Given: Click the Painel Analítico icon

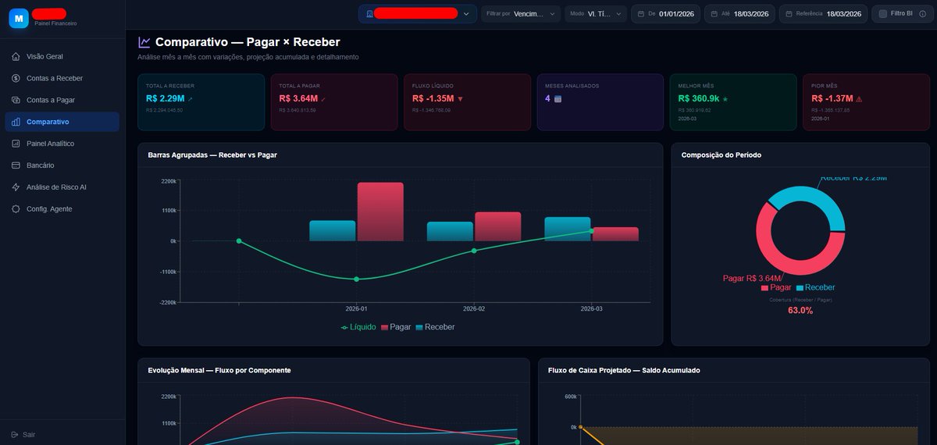Looking at the screenshot, I should [16, 144].
